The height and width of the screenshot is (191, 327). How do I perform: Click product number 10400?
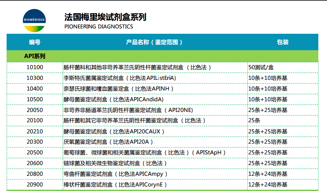[35, 89]
